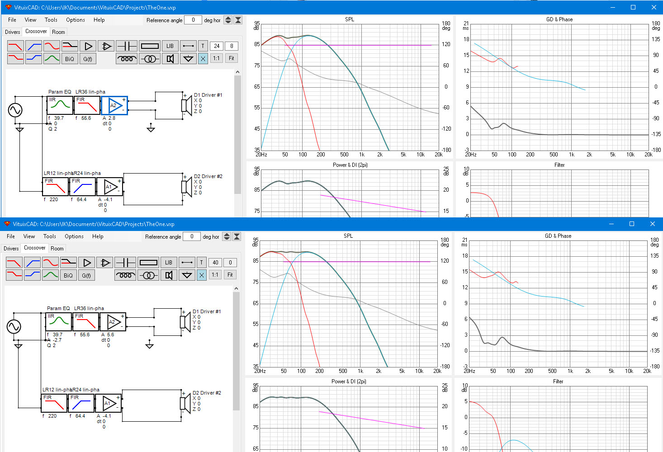Image resolution: width=663 pixels, height=452 pixels.
Task: Click LIB button in upper window
Action: (170, 46)
